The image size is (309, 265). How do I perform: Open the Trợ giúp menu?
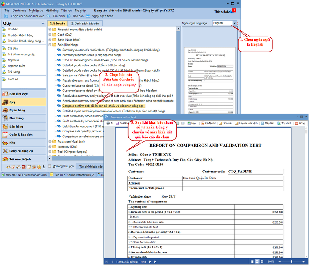tap(80, 11)
